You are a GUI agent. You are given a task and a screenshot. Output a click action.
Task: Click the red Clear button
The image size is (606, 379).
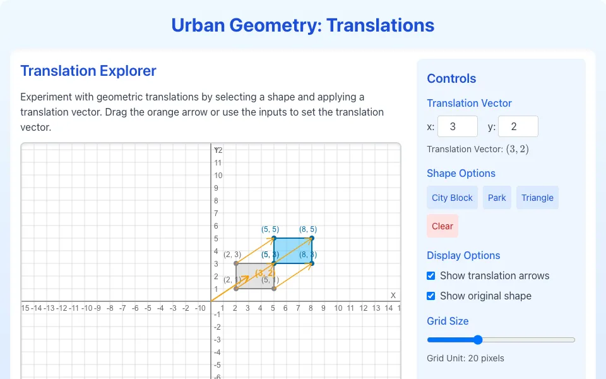click(x=443, y=226)
